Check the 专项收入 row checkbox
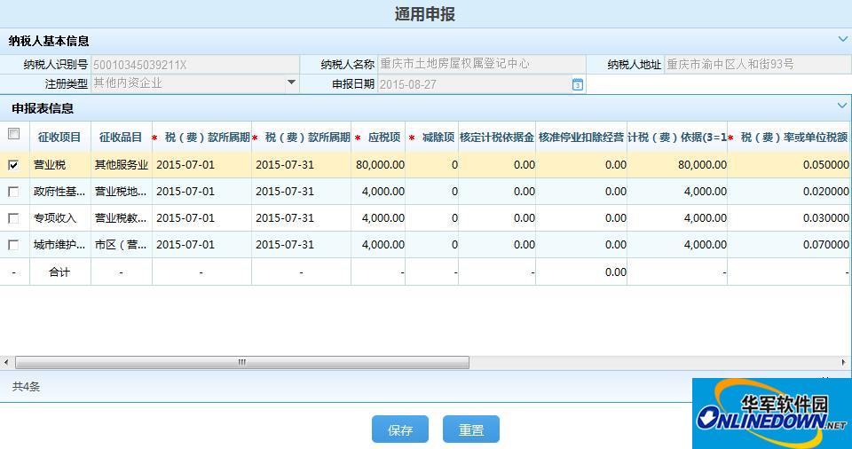 (13, 218)
